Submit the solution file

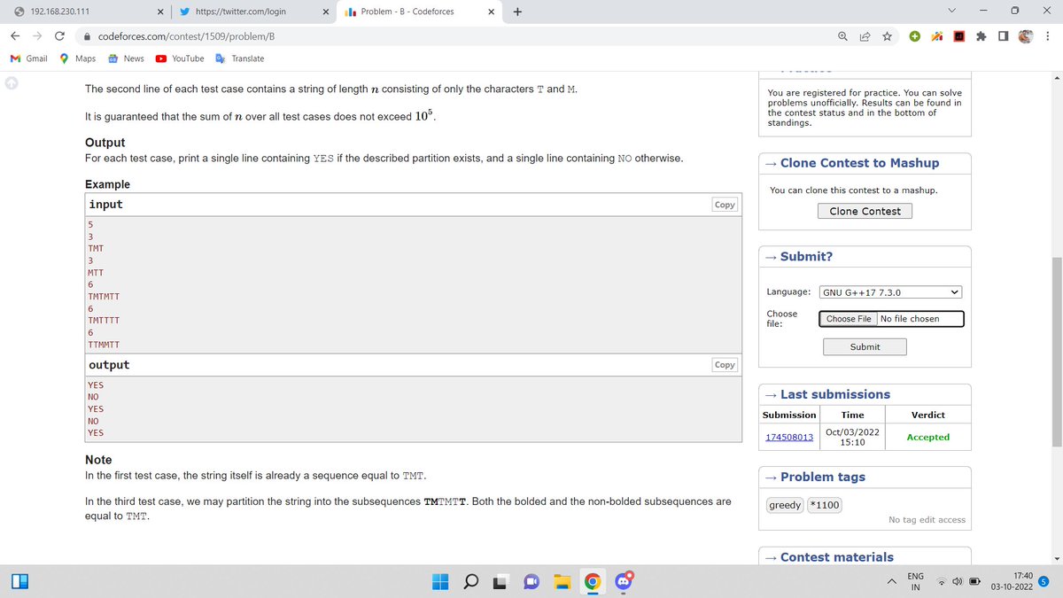[865, 346]
